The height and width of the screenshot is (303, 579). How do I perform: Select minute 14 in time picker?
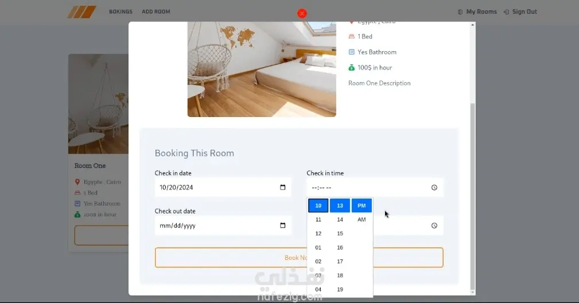tap(340, 220)
